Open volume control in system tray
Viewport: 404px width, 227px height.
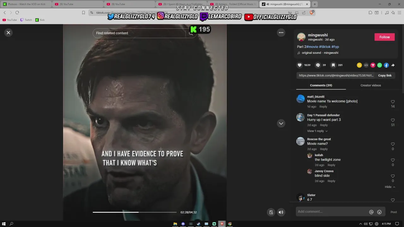365,224
